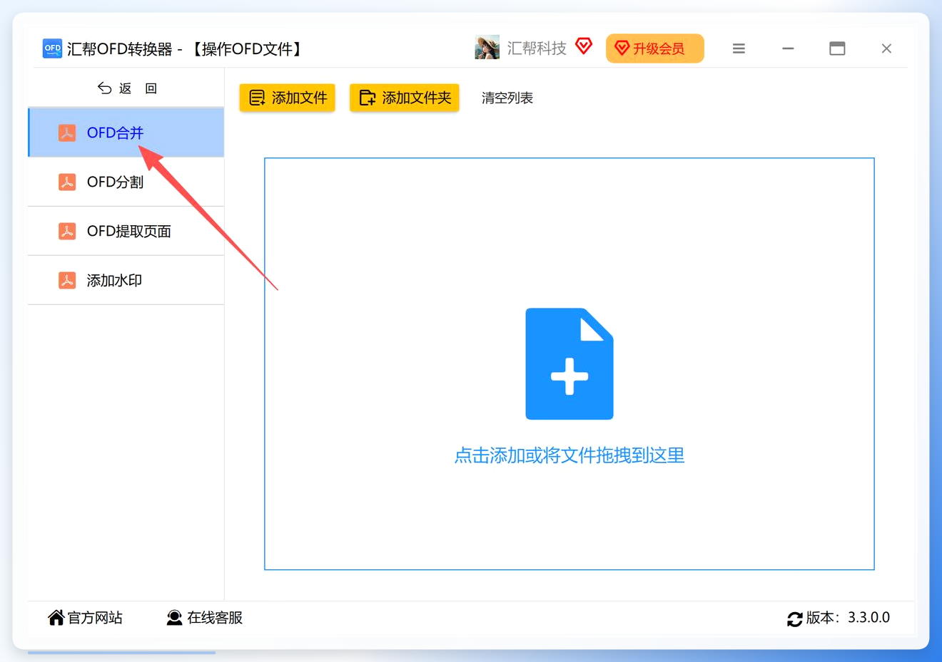Open the OFD提取页面 sidebar item
Screen dimensions: 942x662
click(126, 231)
